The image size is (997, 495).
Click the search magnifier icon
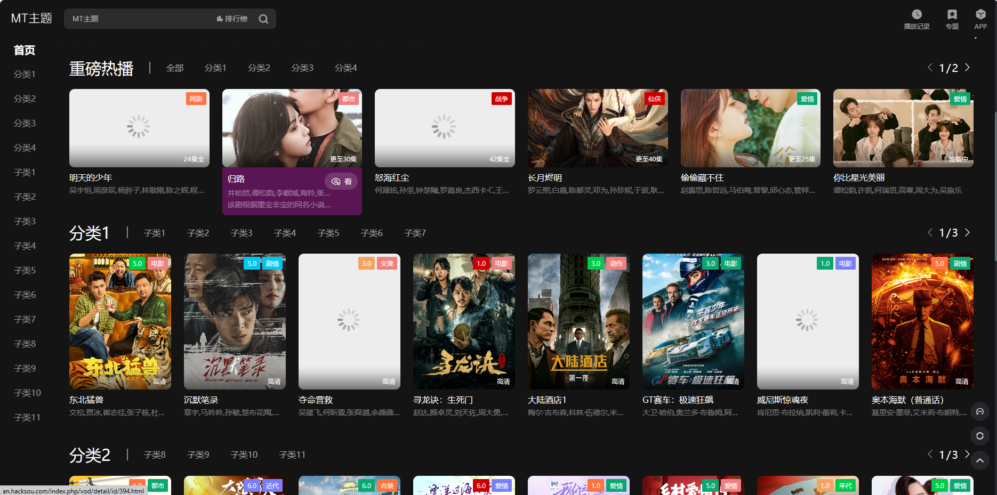click(263, 19)
